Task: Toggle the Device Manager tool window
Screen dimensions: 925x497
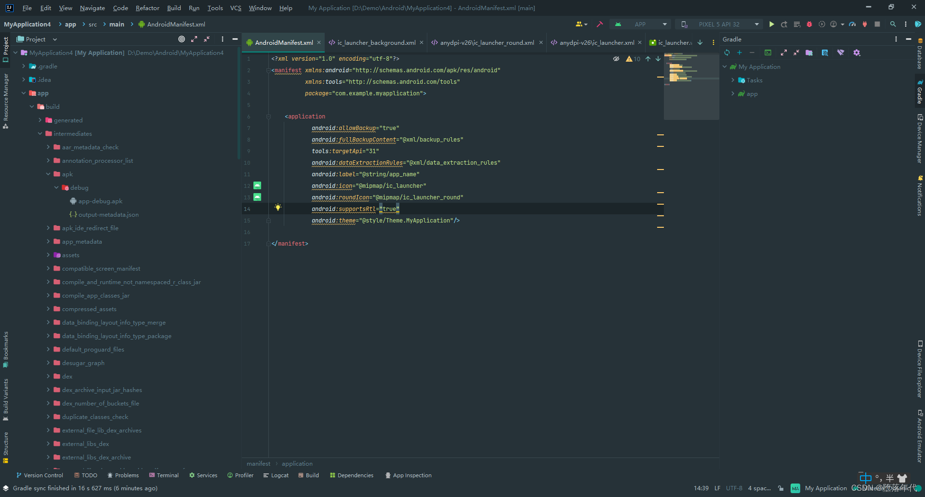Action: (920, 139)
